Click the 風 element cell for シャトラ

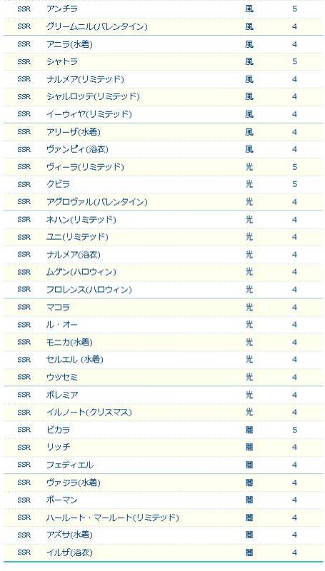click(x=249, y=61)
